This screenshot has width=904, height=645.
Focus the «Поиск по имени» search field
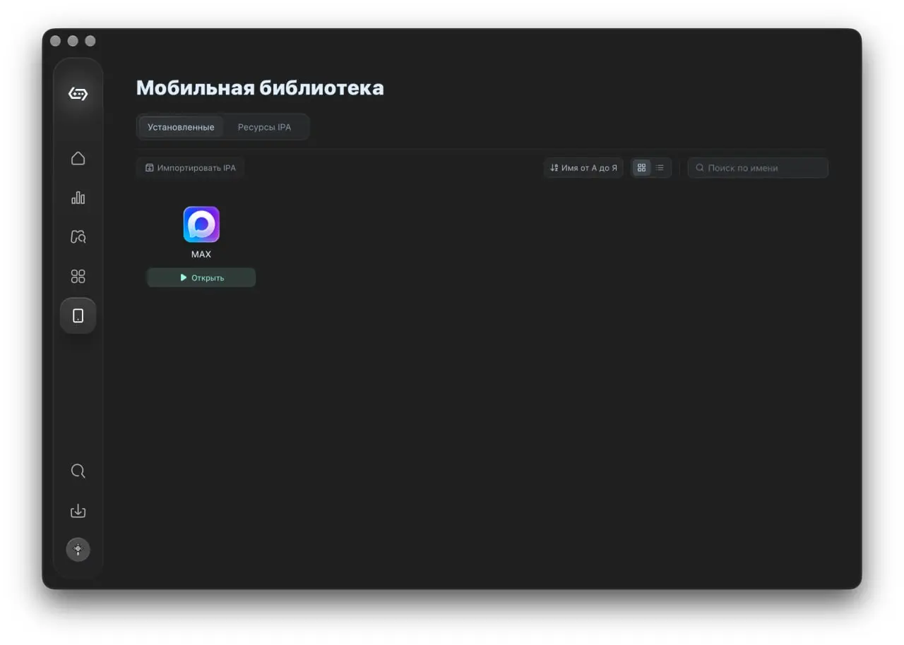[758, 168]
